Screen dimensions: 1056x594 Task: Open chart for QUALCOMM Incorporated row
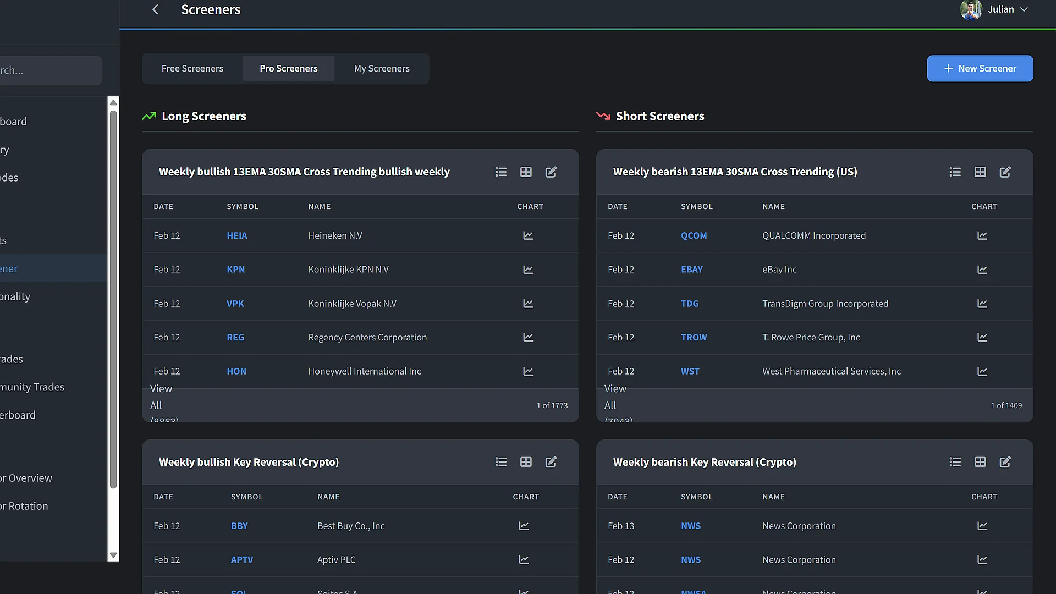(x=982, y=236)
